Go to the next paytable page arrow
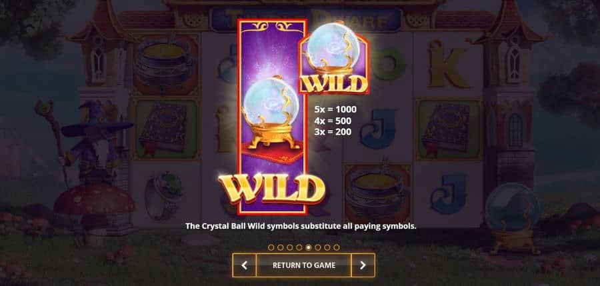 pyautogui.click(x=363, y=265)
